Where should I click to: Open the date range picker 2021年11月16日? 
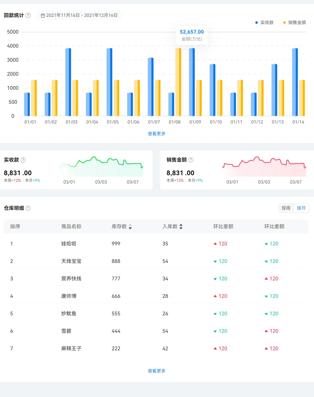79,15
